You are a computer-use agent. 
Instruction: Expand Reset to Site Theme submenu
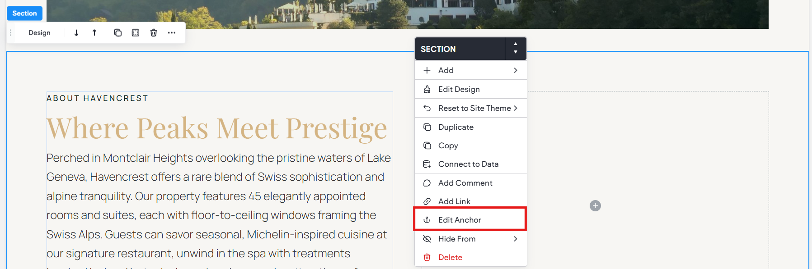470,108
